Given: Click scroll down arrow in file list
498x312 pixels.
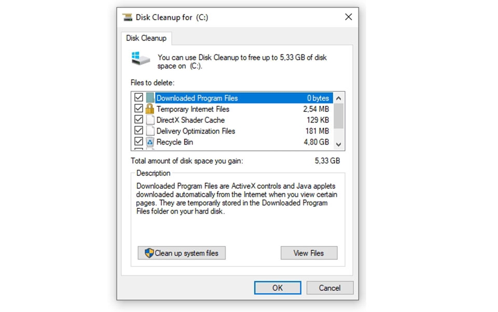Looking at the screenshot, I should tap(339, 145).
